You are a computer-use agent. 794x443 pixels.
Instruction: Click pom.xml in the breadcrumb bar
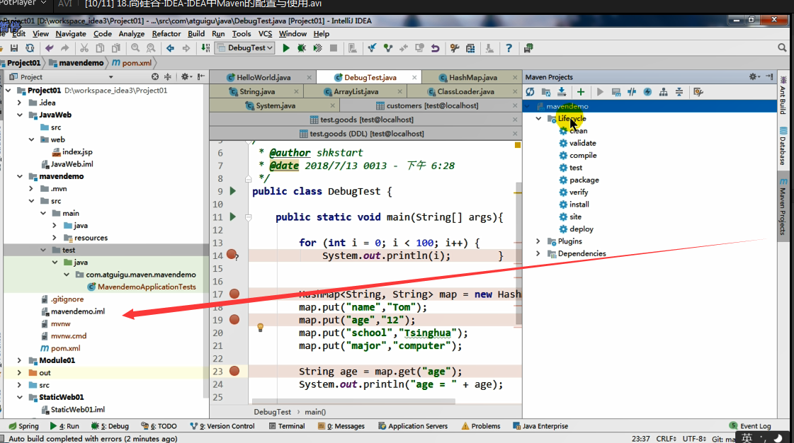click(132, 63)
